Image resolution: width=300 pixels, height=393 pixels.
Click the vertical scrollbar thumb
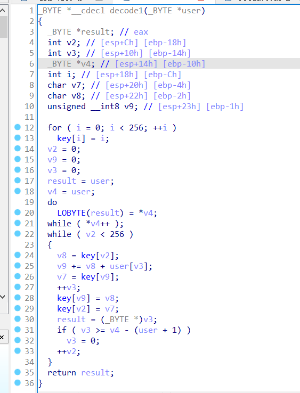click(x=3, y=27)
